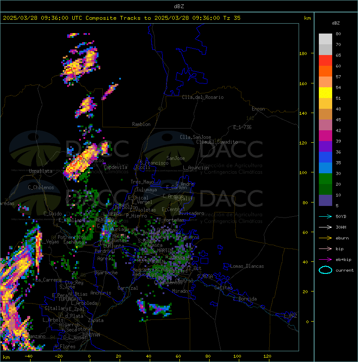The height and width of the screenshot is (362, 358).
Task: Click the 'L_Dormida' map label
Action: (245, 299)
